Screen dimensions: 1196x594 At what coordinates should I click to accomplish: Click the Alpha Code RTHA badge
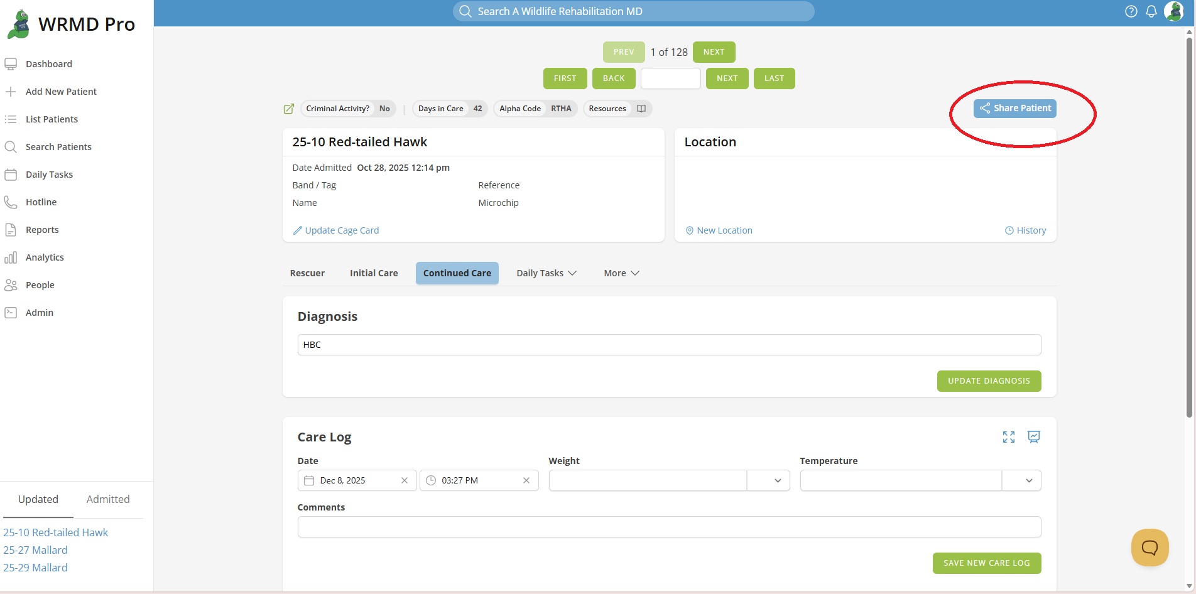pos(535,109)
